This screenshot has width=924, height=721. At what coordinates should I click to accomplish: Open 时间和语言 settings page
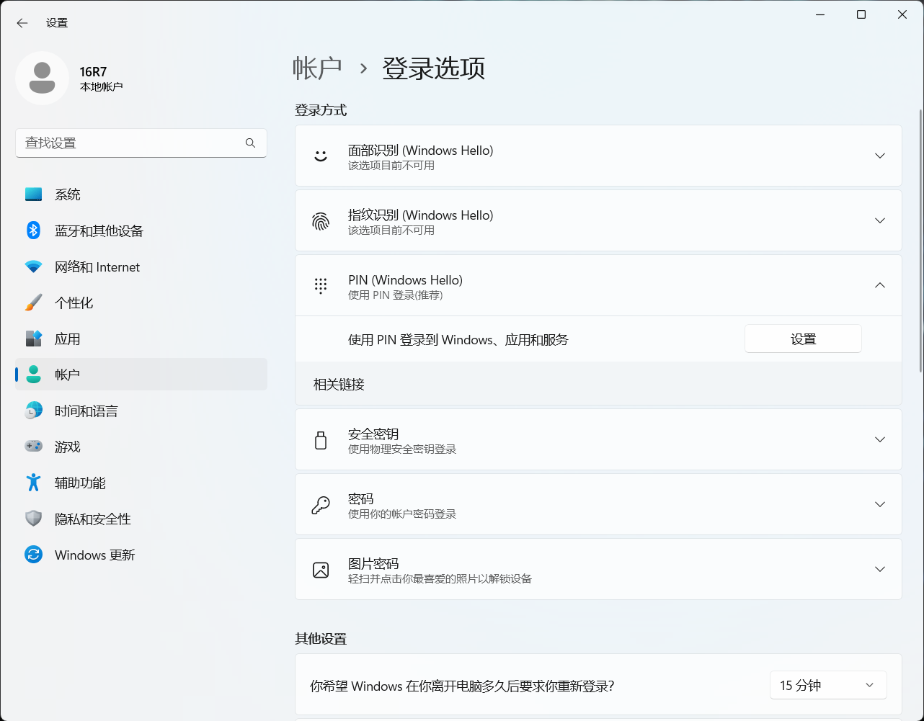pos(86,411)
